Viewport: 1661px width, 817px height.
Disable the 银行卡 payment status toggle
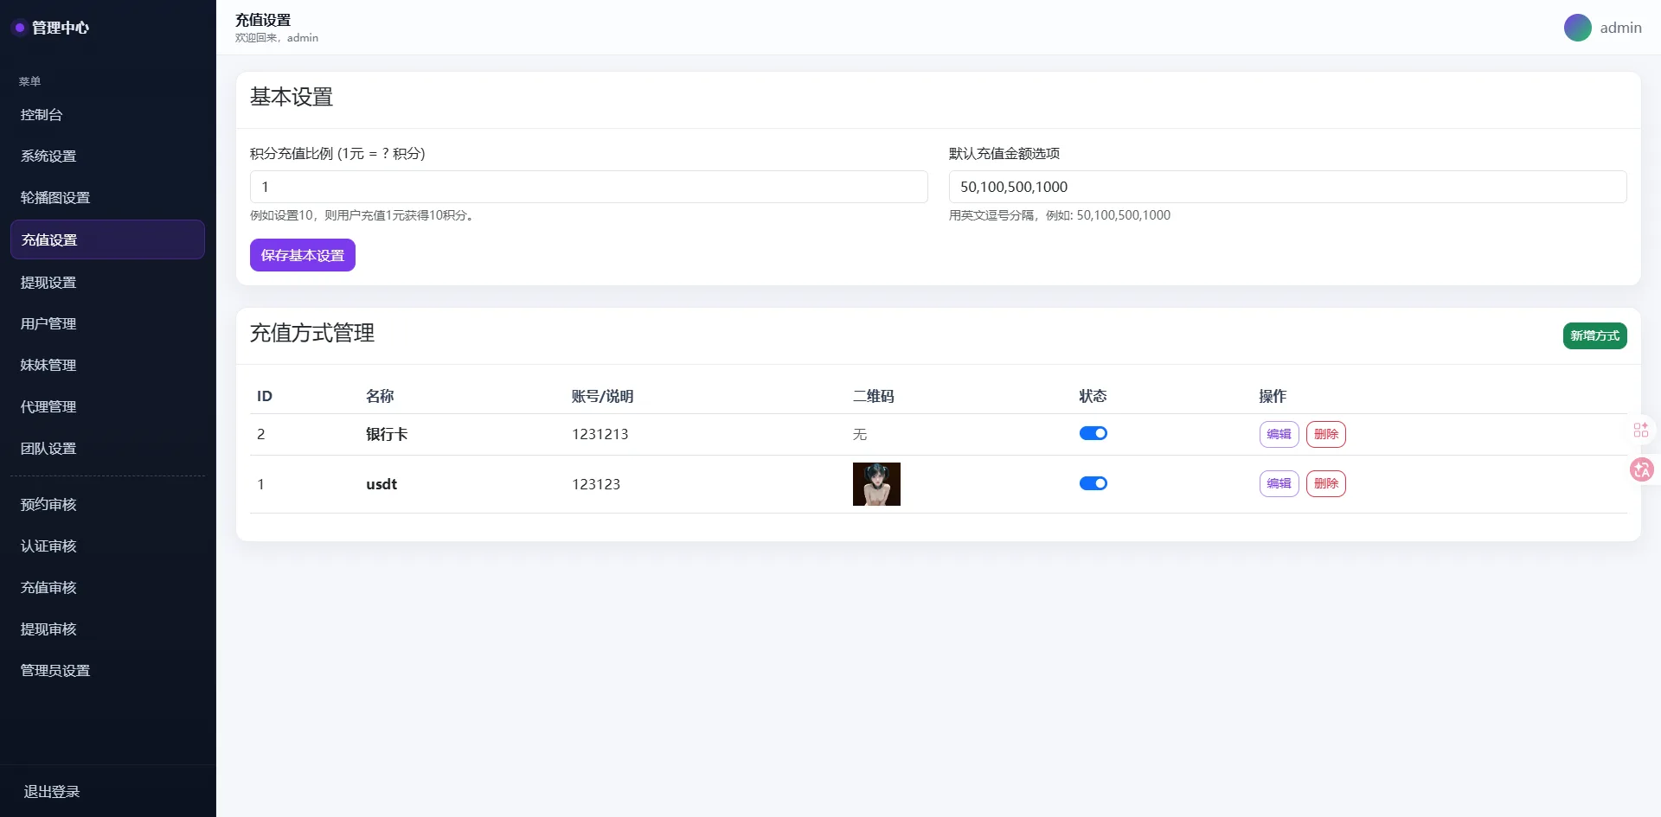pyautogui.click(x=1093, y=433)
